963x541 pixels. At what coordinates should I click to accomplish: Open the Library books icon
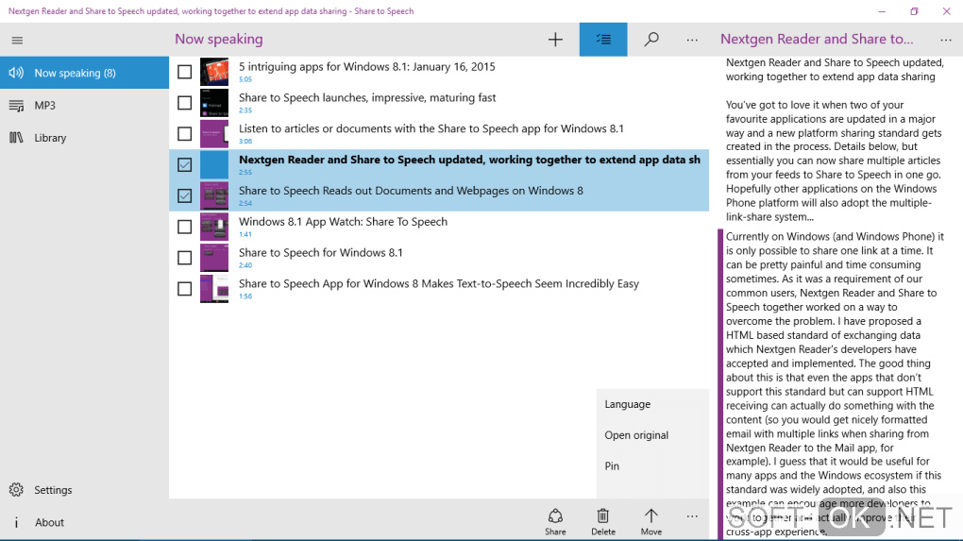coord(16,138)
